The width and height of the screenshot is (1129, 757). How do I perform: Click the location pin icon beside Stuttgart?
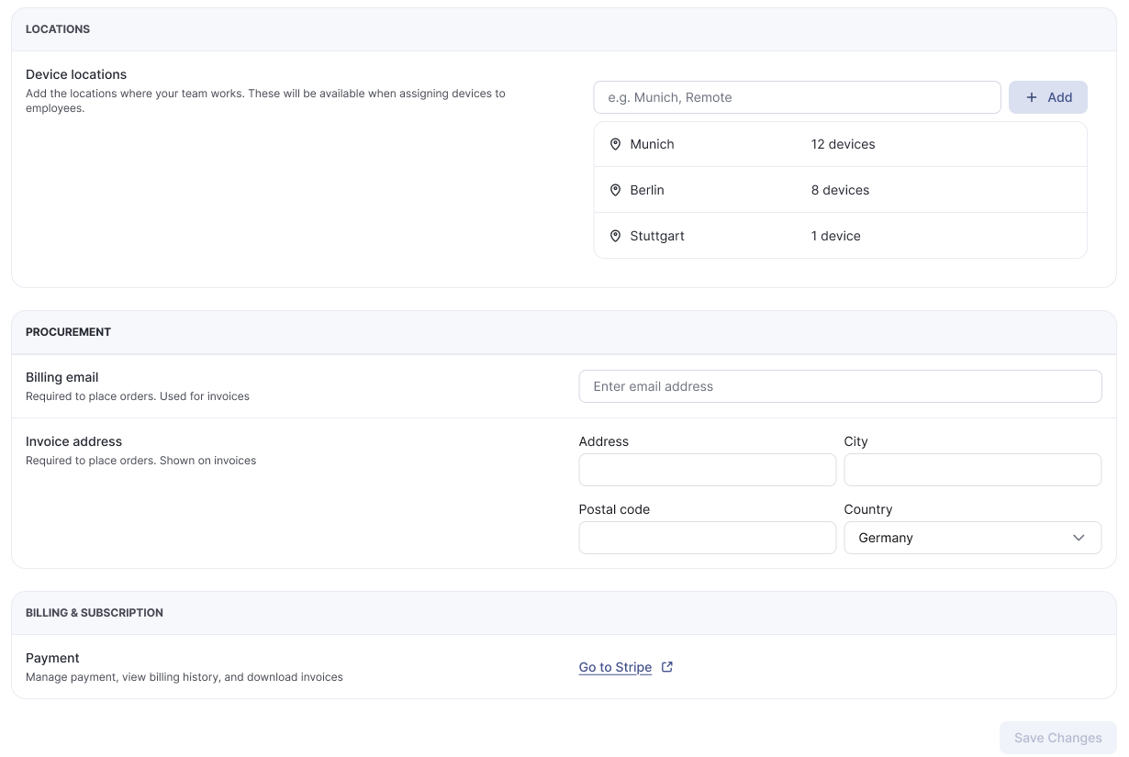tap(615, 236)
